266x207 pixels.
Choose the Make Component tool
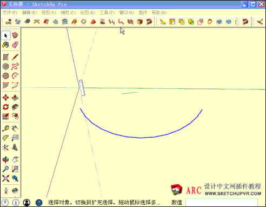[x=15, y=35]
